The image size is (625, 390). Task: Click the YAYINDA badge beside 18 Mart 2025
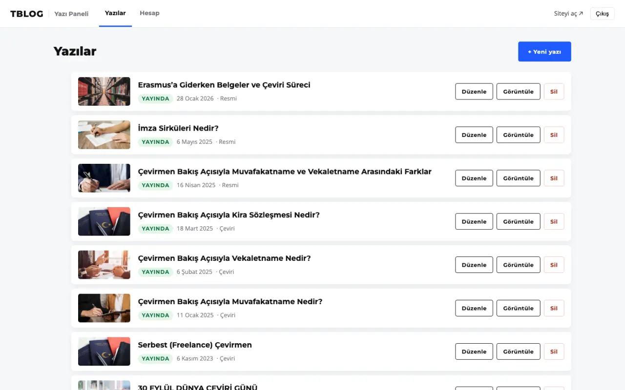coord(155,229)
